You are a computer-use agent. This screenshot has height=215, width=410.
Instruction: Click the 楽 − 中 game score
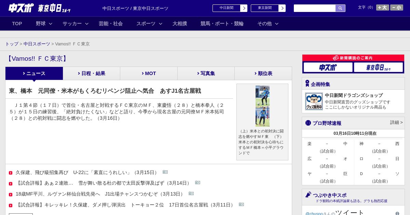click(327, 144)
